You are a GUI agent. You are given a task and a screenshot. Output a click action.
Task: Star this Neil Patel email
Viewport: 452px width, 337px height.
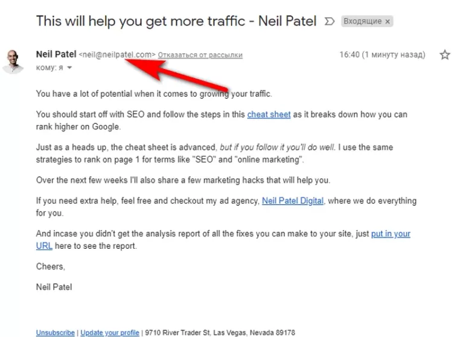click(x=444, y=55)
